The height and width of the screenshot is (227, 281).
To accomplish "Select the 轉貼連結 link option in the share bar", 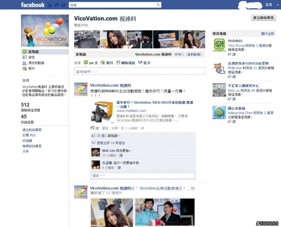I will (x=128, y=63).
